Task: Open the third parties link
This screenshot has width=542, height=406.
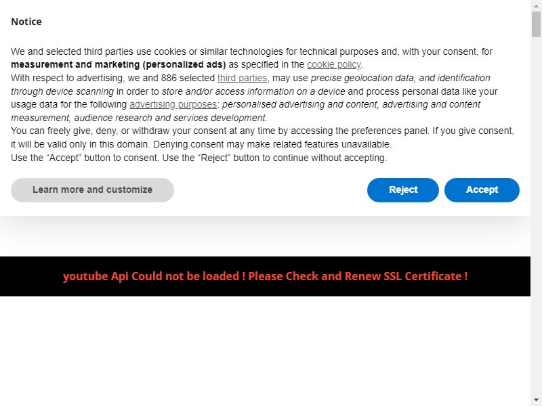Action: 242,78
